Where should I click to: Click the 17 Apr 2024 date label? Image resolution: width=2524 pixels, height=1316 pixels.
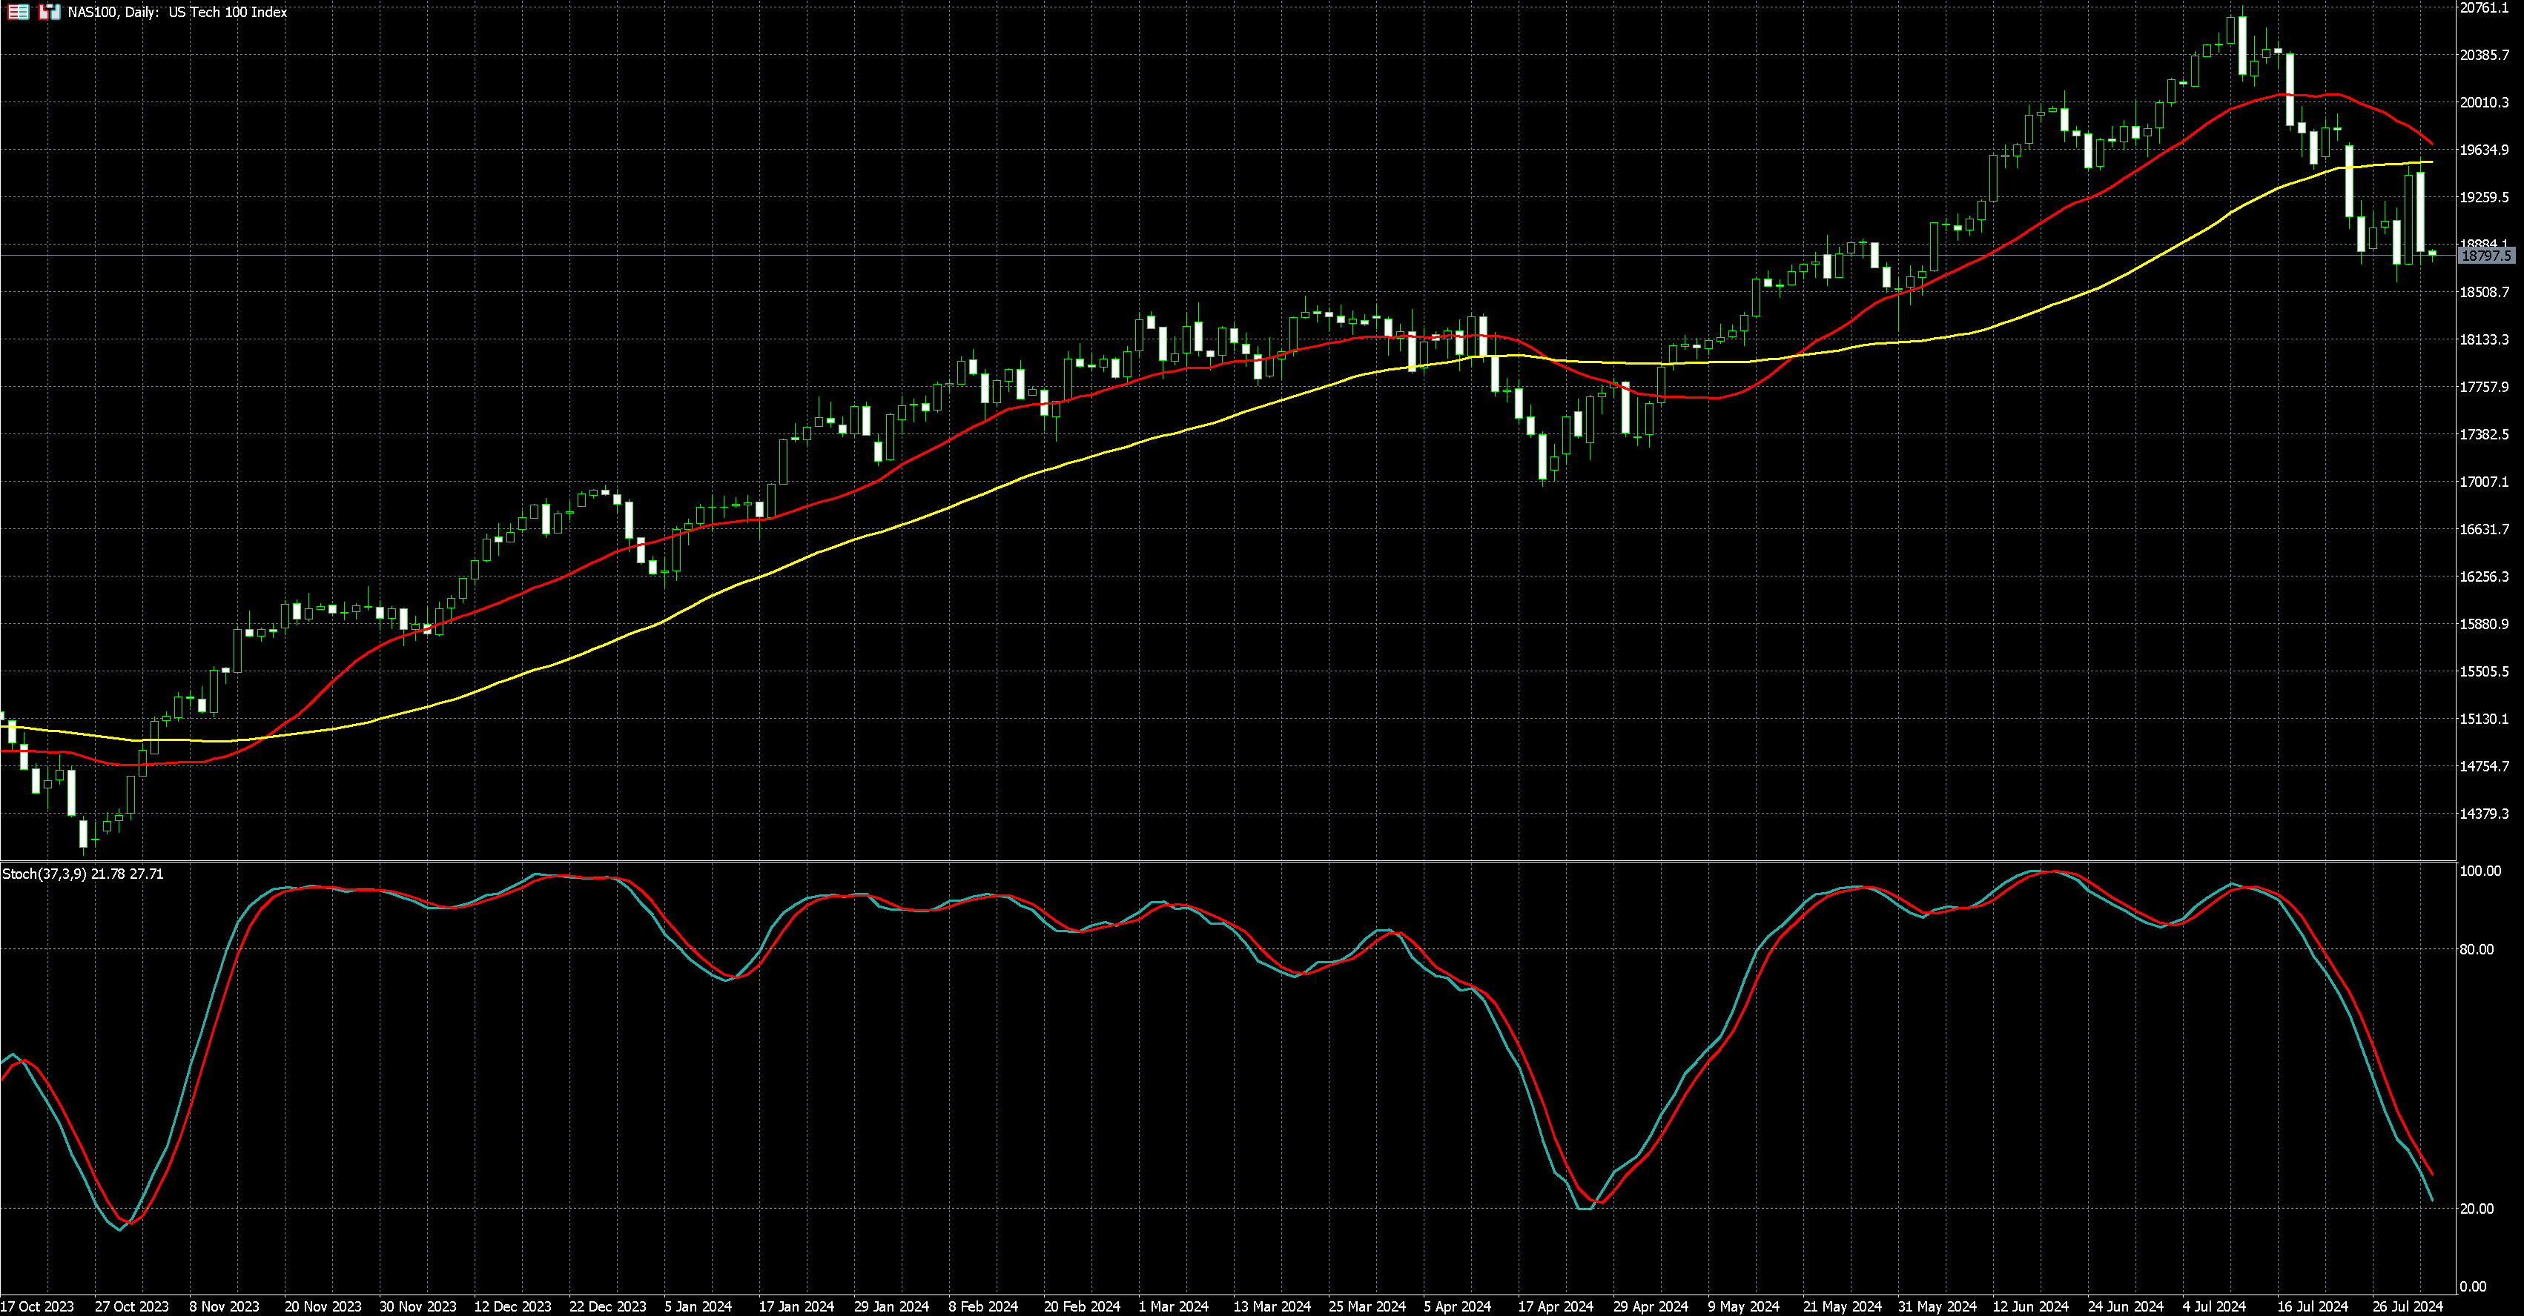[x=1555, y=1306]
